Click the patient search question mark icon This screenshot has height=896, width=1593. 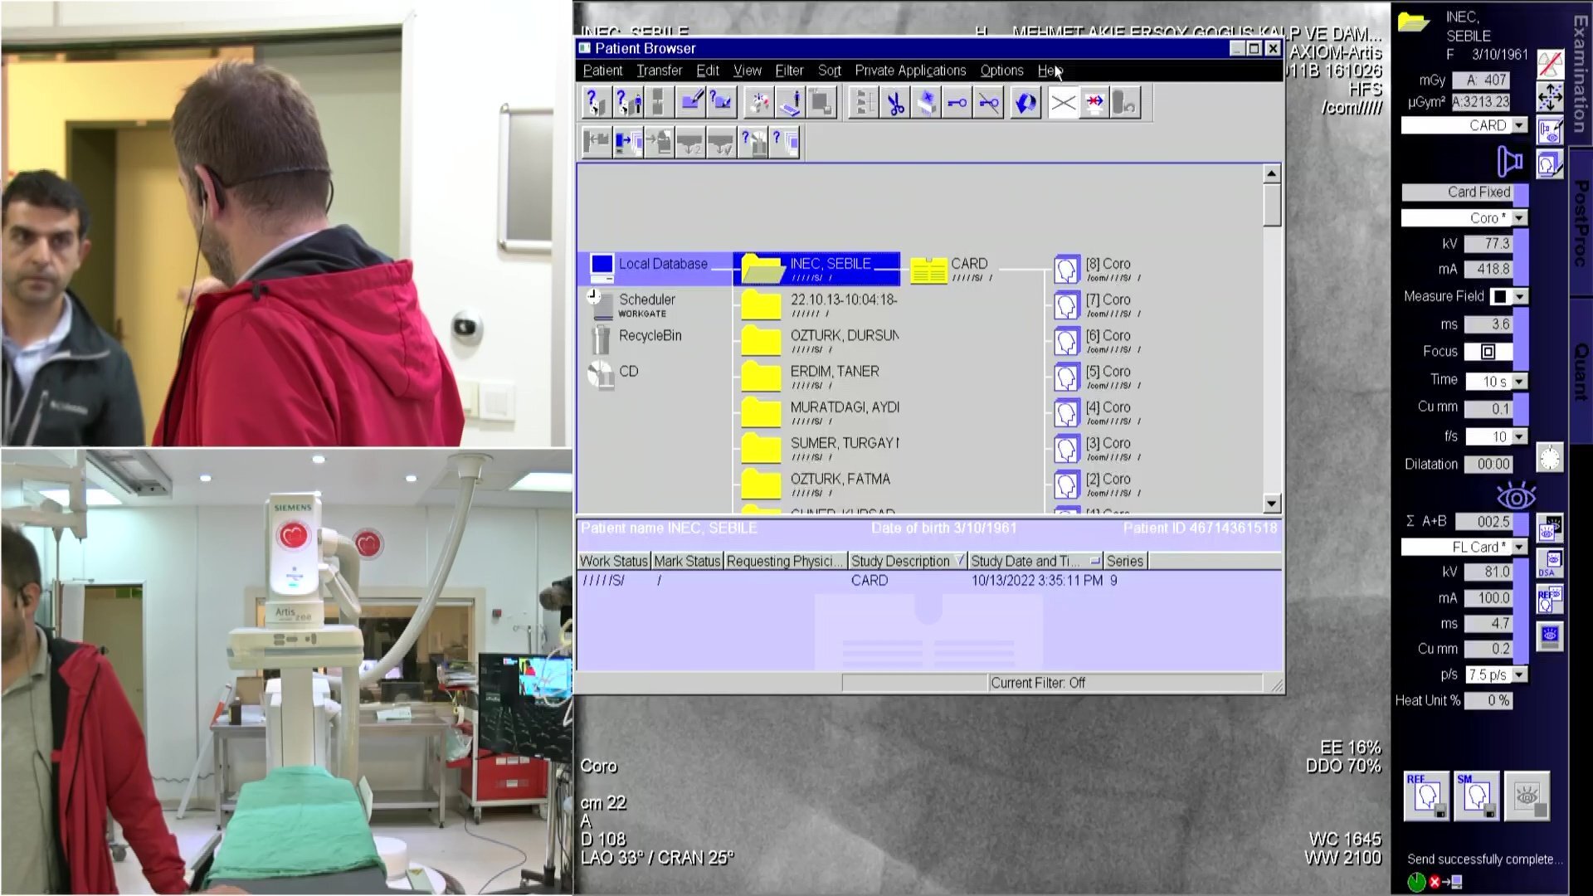(x=595, y=104)
